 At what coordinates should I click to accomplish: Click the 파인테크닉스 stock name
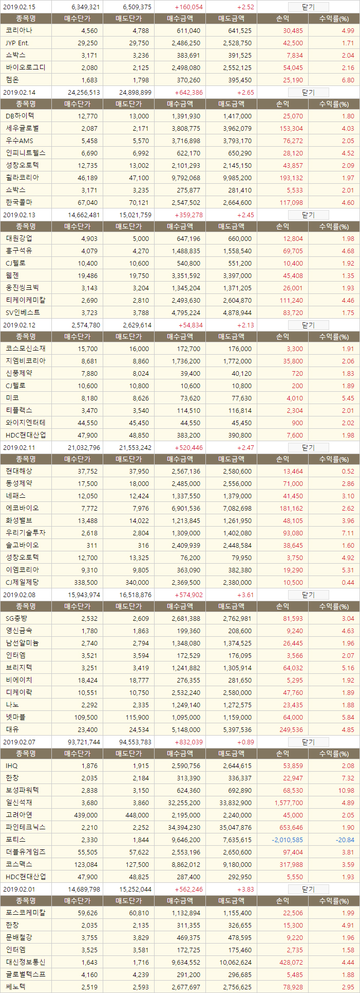point(26,827)
